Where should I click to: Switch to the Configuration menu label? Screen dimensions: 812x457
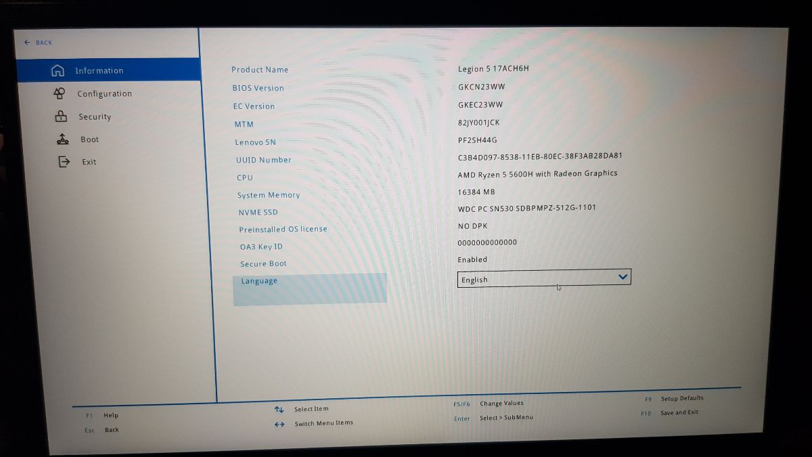click(104, 94)
